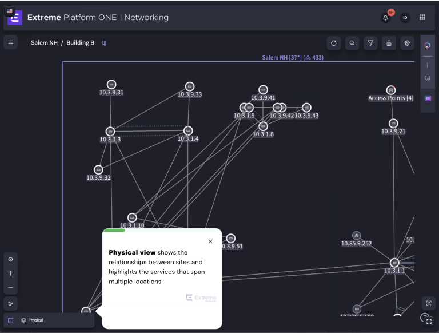Close the Physical view tooltip
439x333 pixels.
pos(210,241)
